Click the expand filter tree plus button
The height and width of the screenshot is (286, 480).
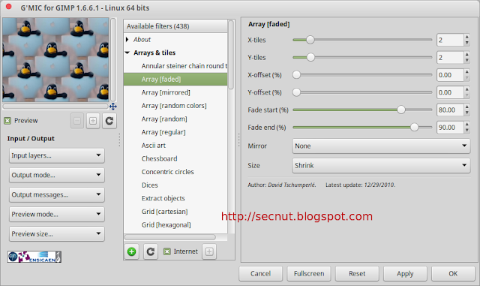pyautogui.click(x=209, y=251)
